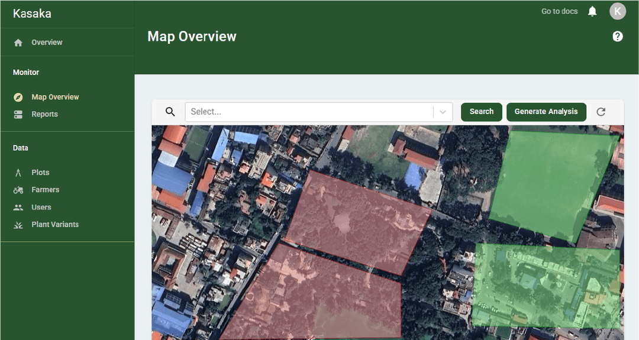Click the home icon beside Overview
639x340 pixels.
pos(18,43)
